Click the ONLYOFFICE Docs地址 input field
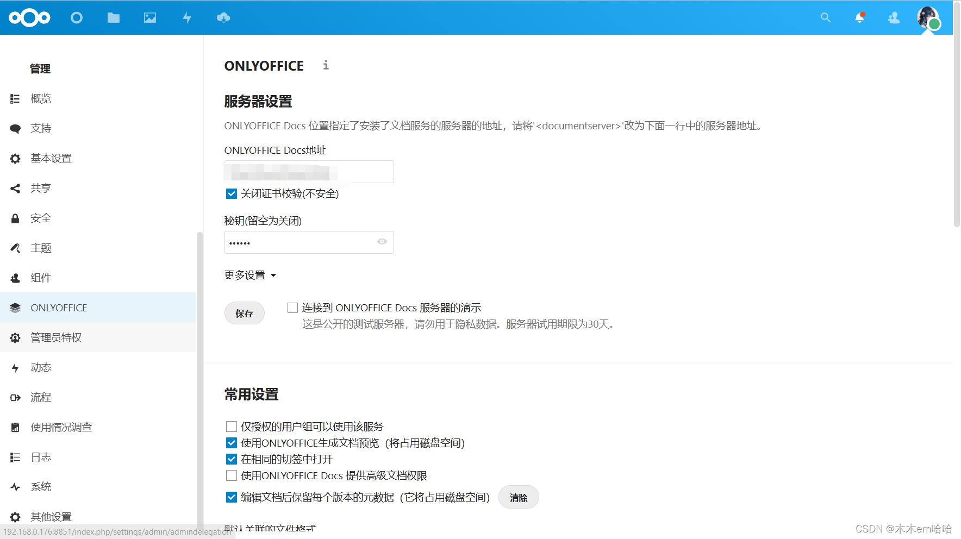Screen dimensions: 961x539 309,172
